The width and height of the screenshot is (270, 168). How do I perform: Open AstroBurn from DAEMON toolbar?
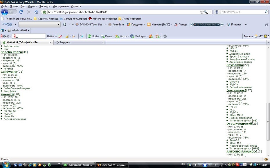coord(116,25)
